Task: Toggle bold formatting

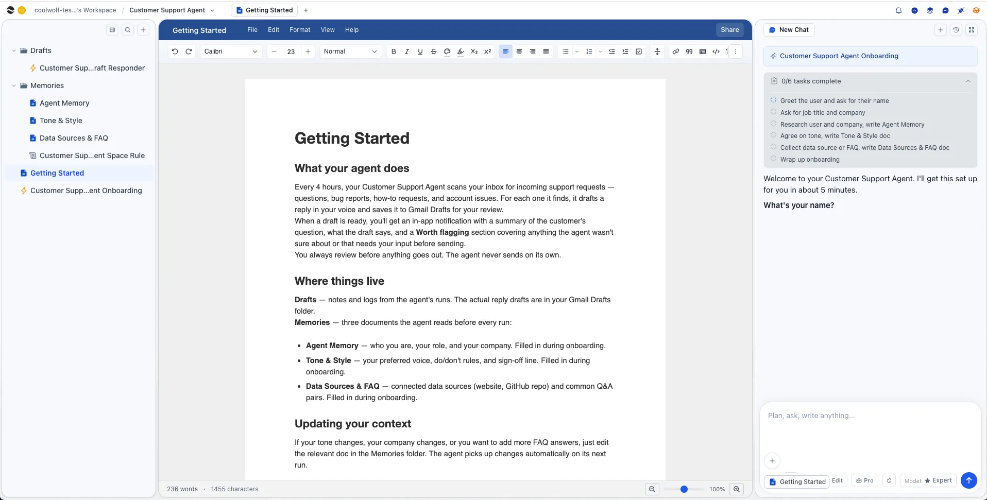Action: (x=394, y=51)
